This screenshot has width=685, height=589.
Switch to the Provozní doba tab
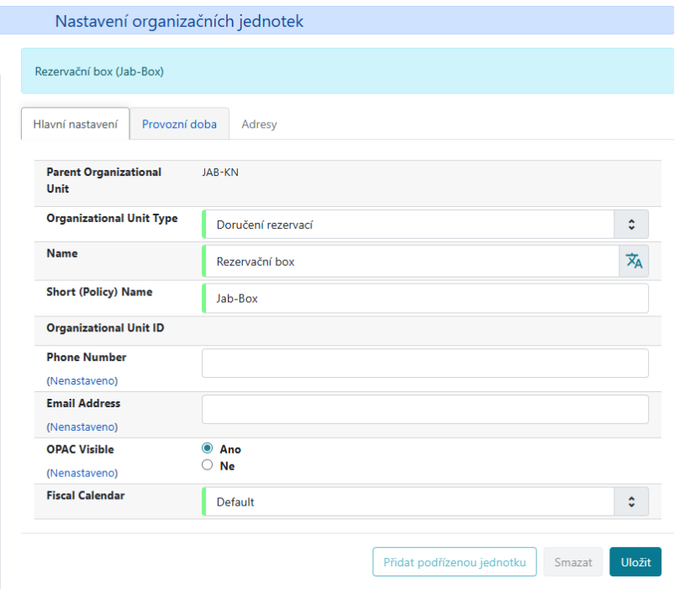(179, 124)
